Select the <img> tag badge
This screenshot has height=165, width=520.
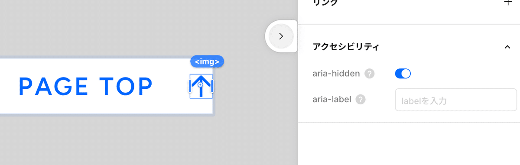[207, 61]
